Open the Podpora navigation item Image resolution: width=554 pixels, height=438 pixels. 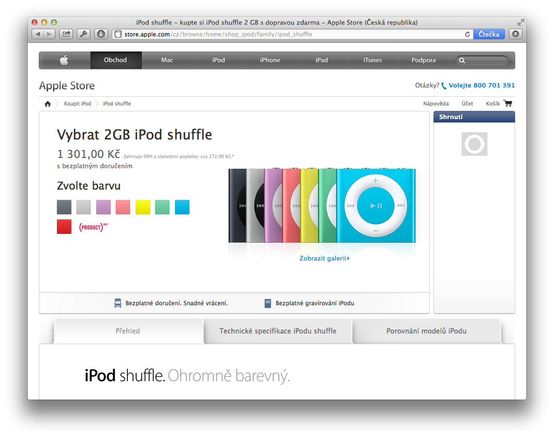coord(423,60)
